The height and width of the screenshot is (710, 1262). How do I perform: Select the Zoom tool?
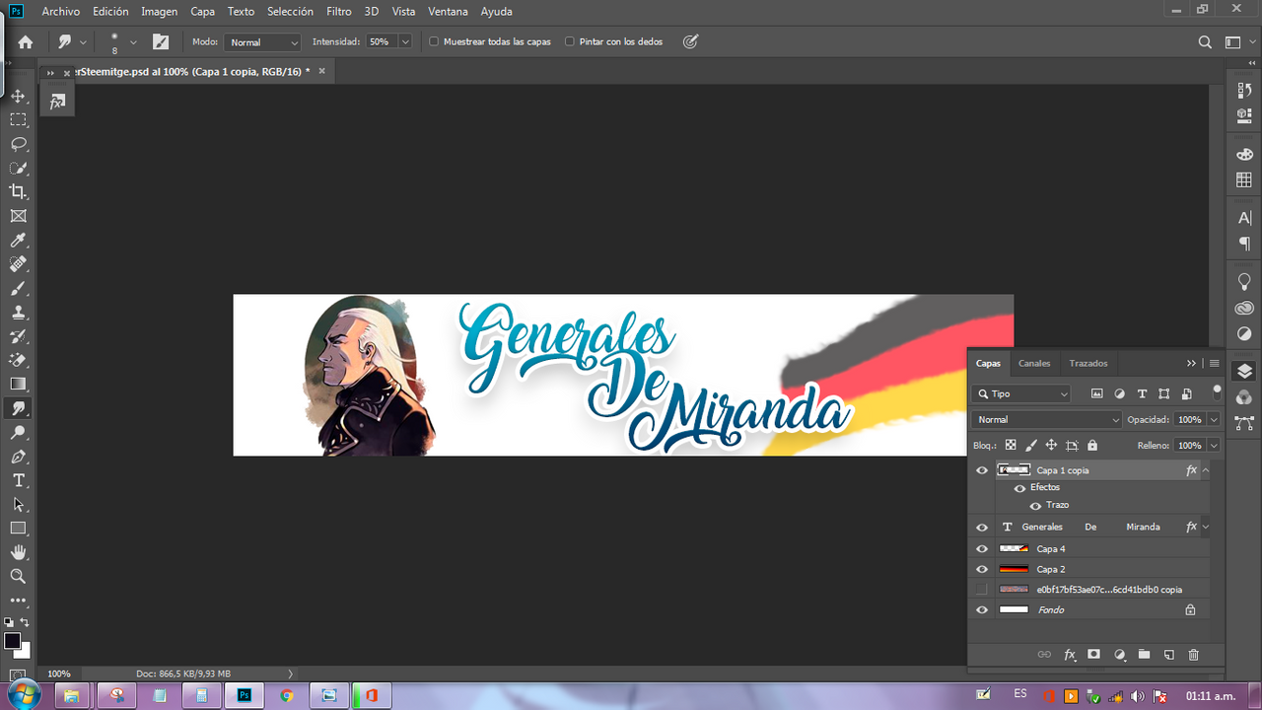tap(18, 576)
